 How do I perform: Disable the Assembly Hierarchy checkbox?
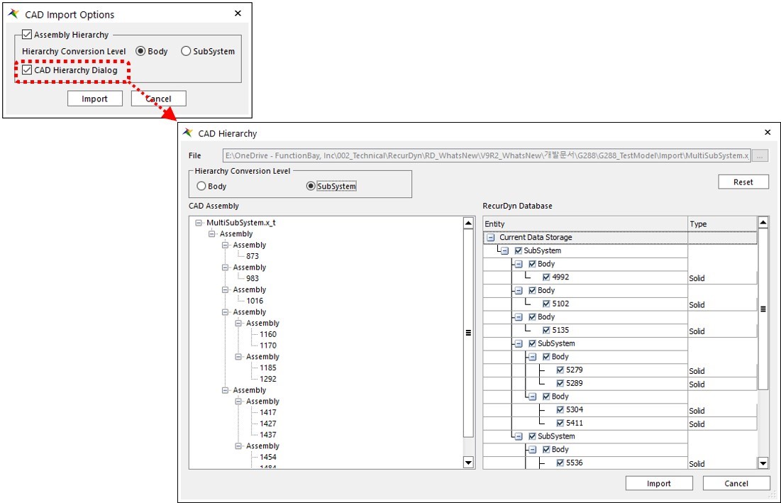[x=27, y=34]
